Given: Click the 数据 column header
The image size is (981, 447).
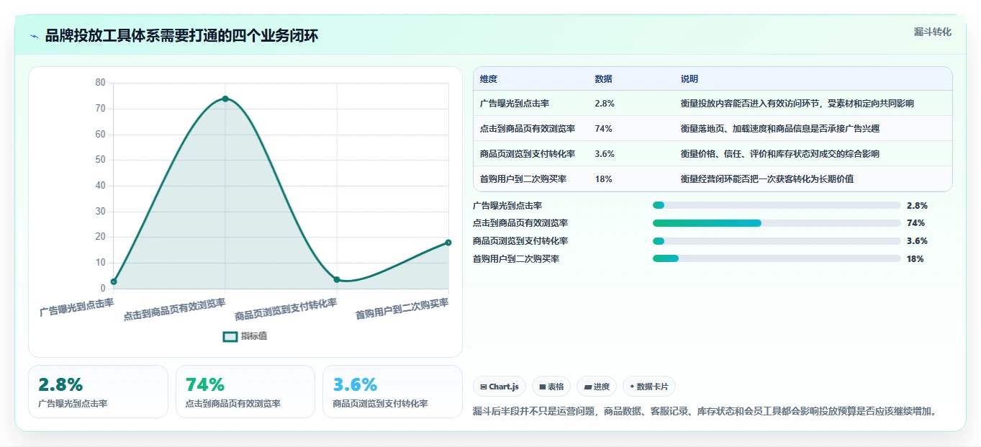Looking at the screenshot, I should [x=604, y=79].
